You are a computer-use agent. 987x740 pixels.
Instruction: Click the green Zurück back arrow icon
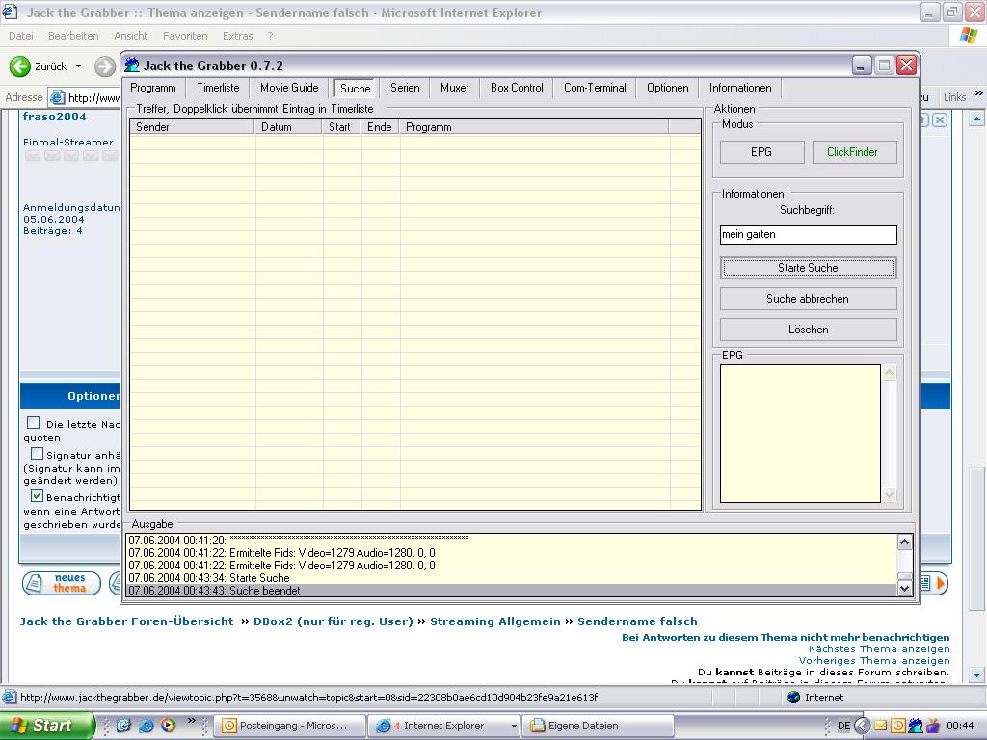pyautogui.click(x=19, y=66)
